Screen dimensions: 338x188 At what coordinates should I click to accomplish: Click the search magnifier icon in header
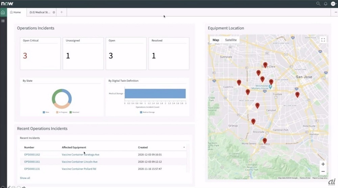point(318,4)
